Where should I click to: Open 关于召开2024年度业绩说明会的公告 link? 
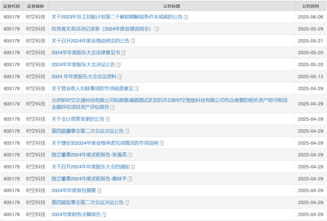click(x=90, y=41)
